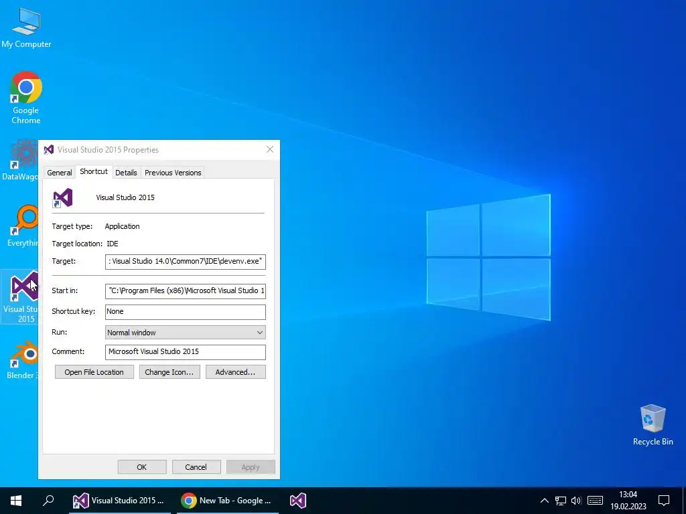686x514 pixels.
Task: Click into the Start in field
Action: pyautogui.click(x=186, y=290)
